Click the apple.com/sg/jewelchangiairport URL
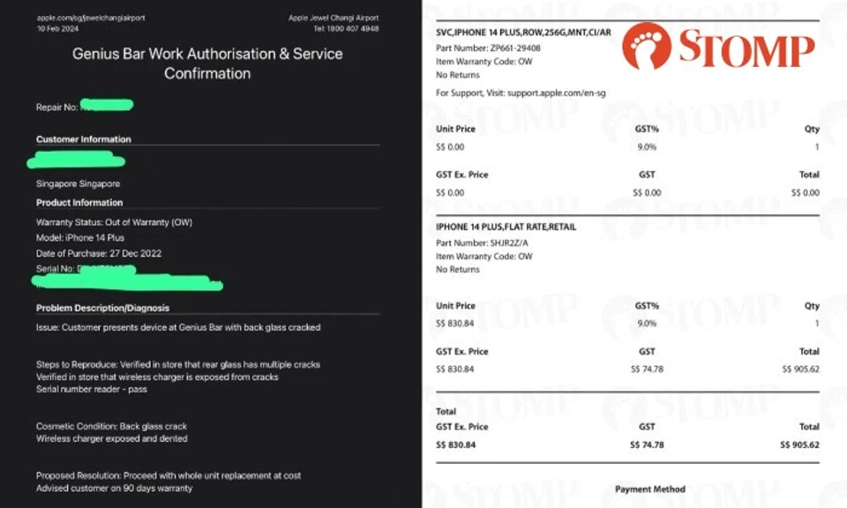 click(x=91, y=18)
